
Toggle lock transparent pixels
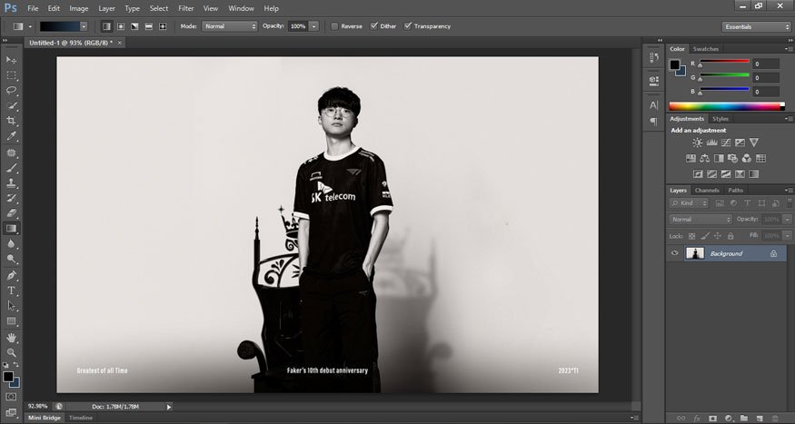pyautogui.click(x=691, y=236)
